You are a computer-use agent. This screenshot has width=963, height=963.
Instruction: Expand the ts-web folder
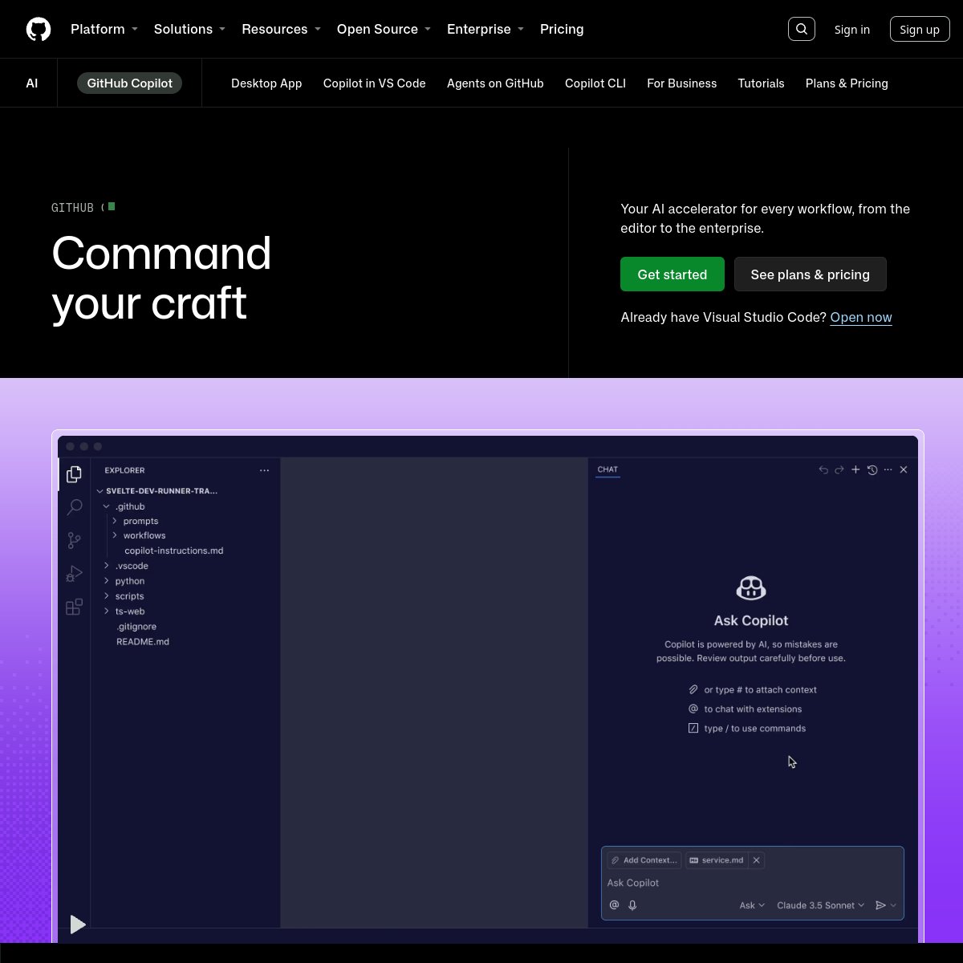tap(106, 612)
